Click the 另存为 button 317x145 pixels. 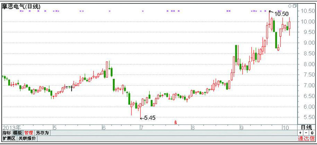point(42,133)
